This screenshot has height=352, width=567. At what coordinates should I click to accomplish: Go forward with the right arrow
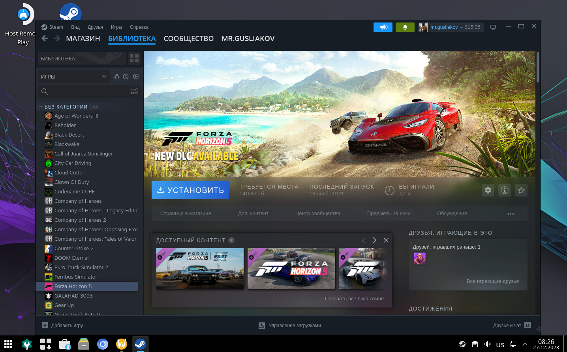(x=57, y=38)
